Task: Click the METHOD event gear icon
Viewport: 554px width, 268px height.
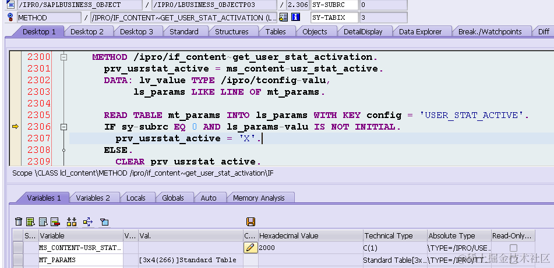Action: [x=10, y=17]
